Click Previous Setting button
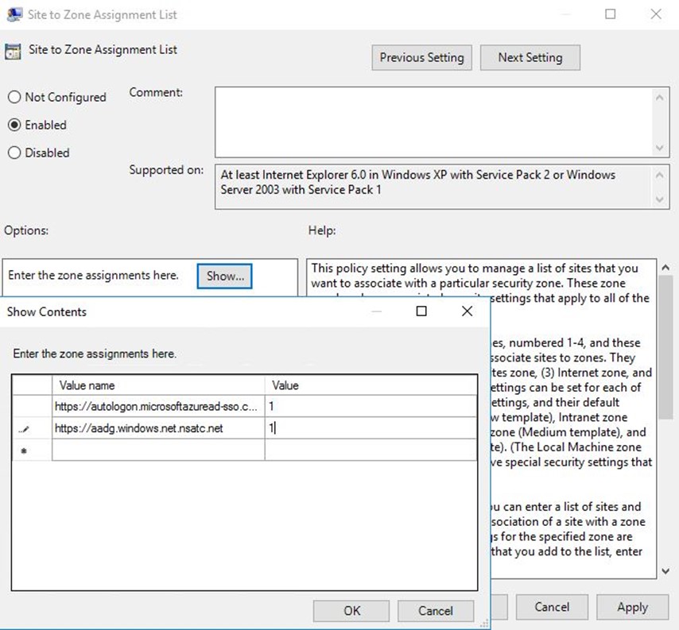This screenshot has height=630, width=679. click(421, 57)
